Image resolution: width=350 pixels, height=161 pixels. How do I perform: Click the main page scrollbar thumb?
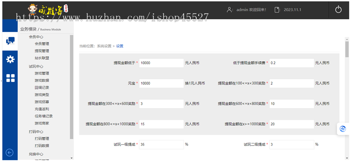[x=347, y=49]
